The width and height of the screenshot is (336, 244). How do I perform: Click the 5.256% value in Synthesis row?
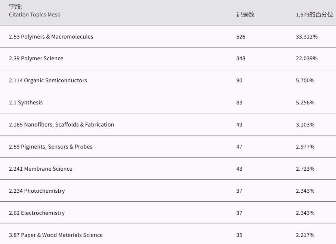coord(305,103)
